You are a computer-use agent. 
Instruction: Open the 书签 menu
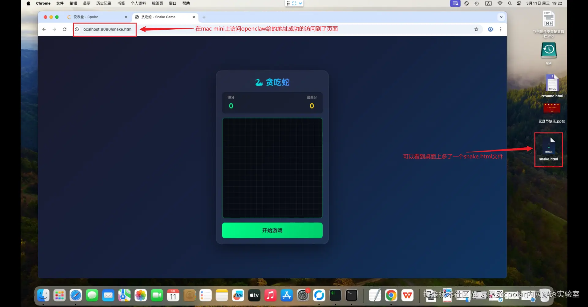tap(121, 3)
